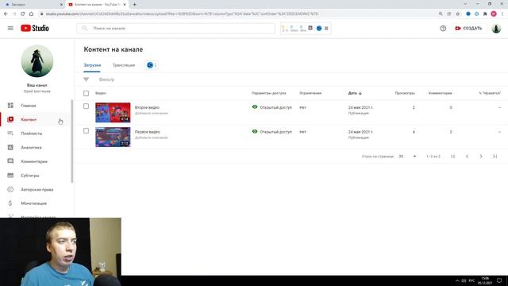Show hidden system tray icons
Viewport: 508px width, 286px height.
[x=457, y=280]
